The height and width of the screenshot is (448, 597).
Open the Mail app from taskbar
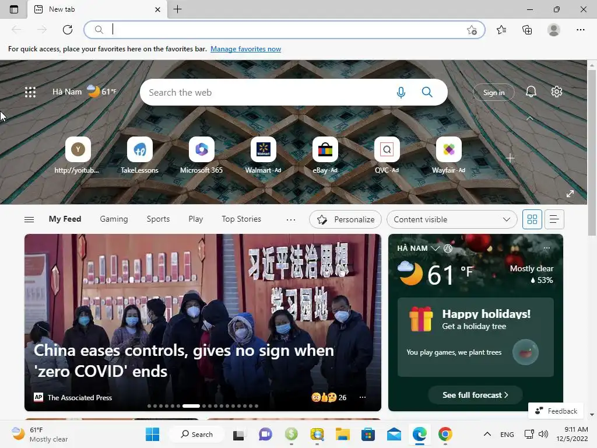click(394, 434)
